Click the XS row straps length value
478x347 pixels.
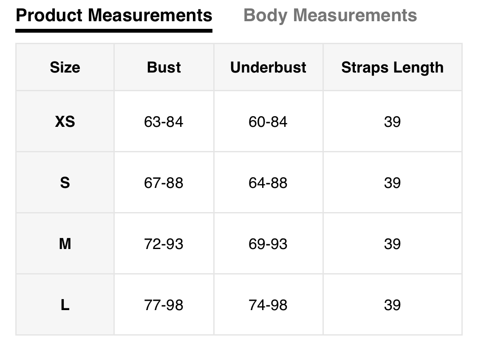(392, 122)
